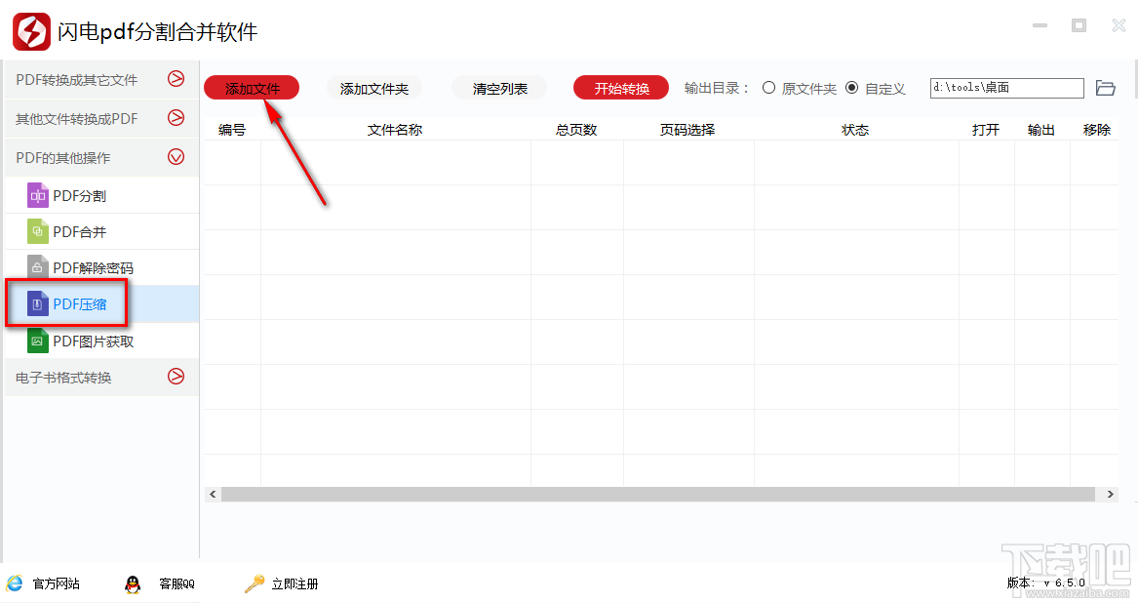Click the 移除 column header
1138x603 pixels.
coord(1097,130)
